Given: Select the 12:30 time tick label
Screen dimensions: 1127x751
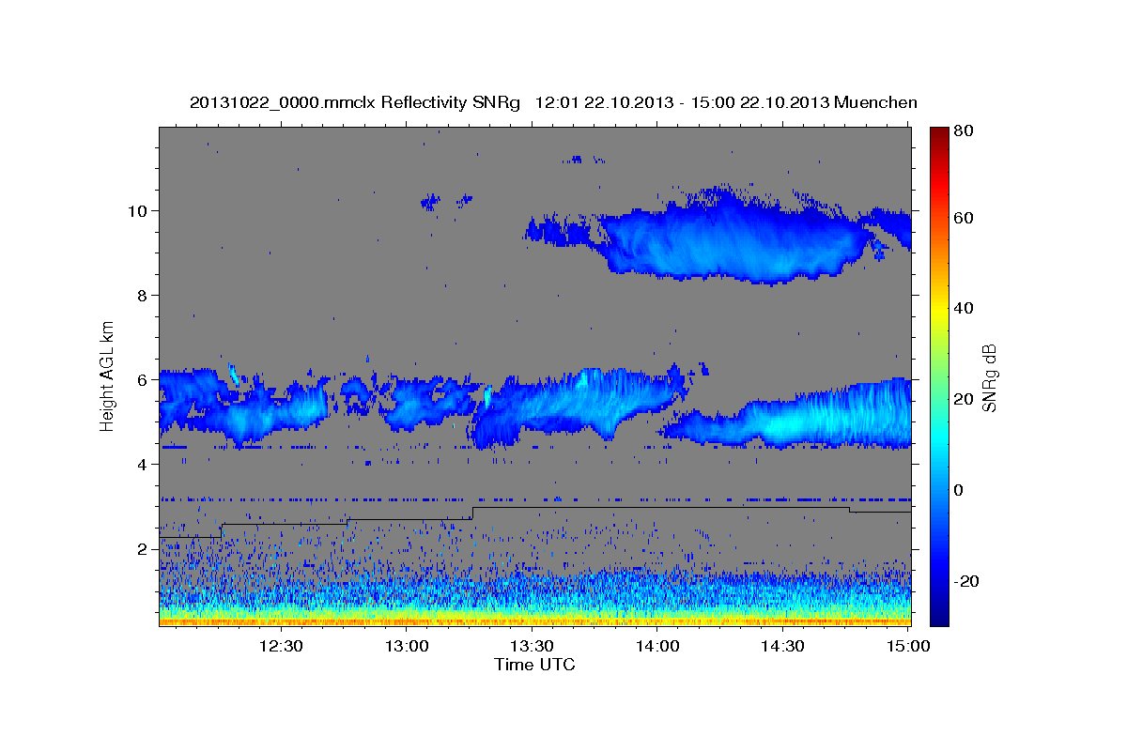Looking at the screenshot, I should tap(280, 646).
